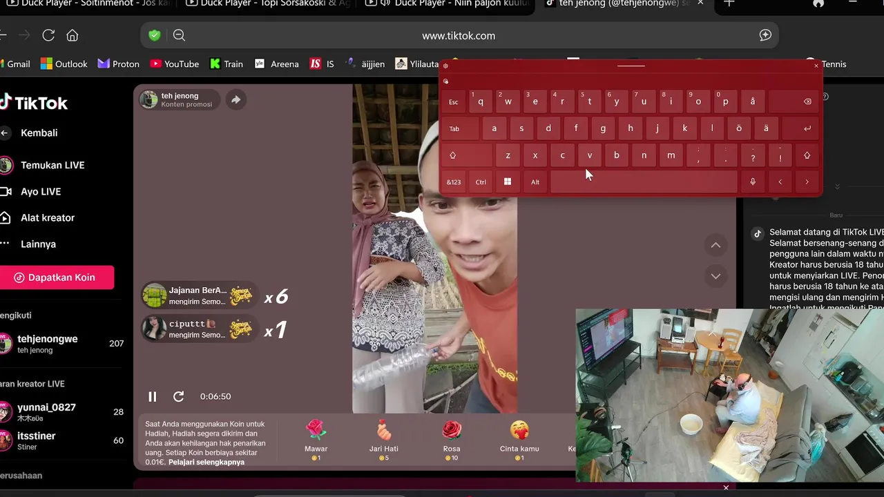Open a new browser tab
The width and height of the screenshot is (884, 497).
[729, 3]
